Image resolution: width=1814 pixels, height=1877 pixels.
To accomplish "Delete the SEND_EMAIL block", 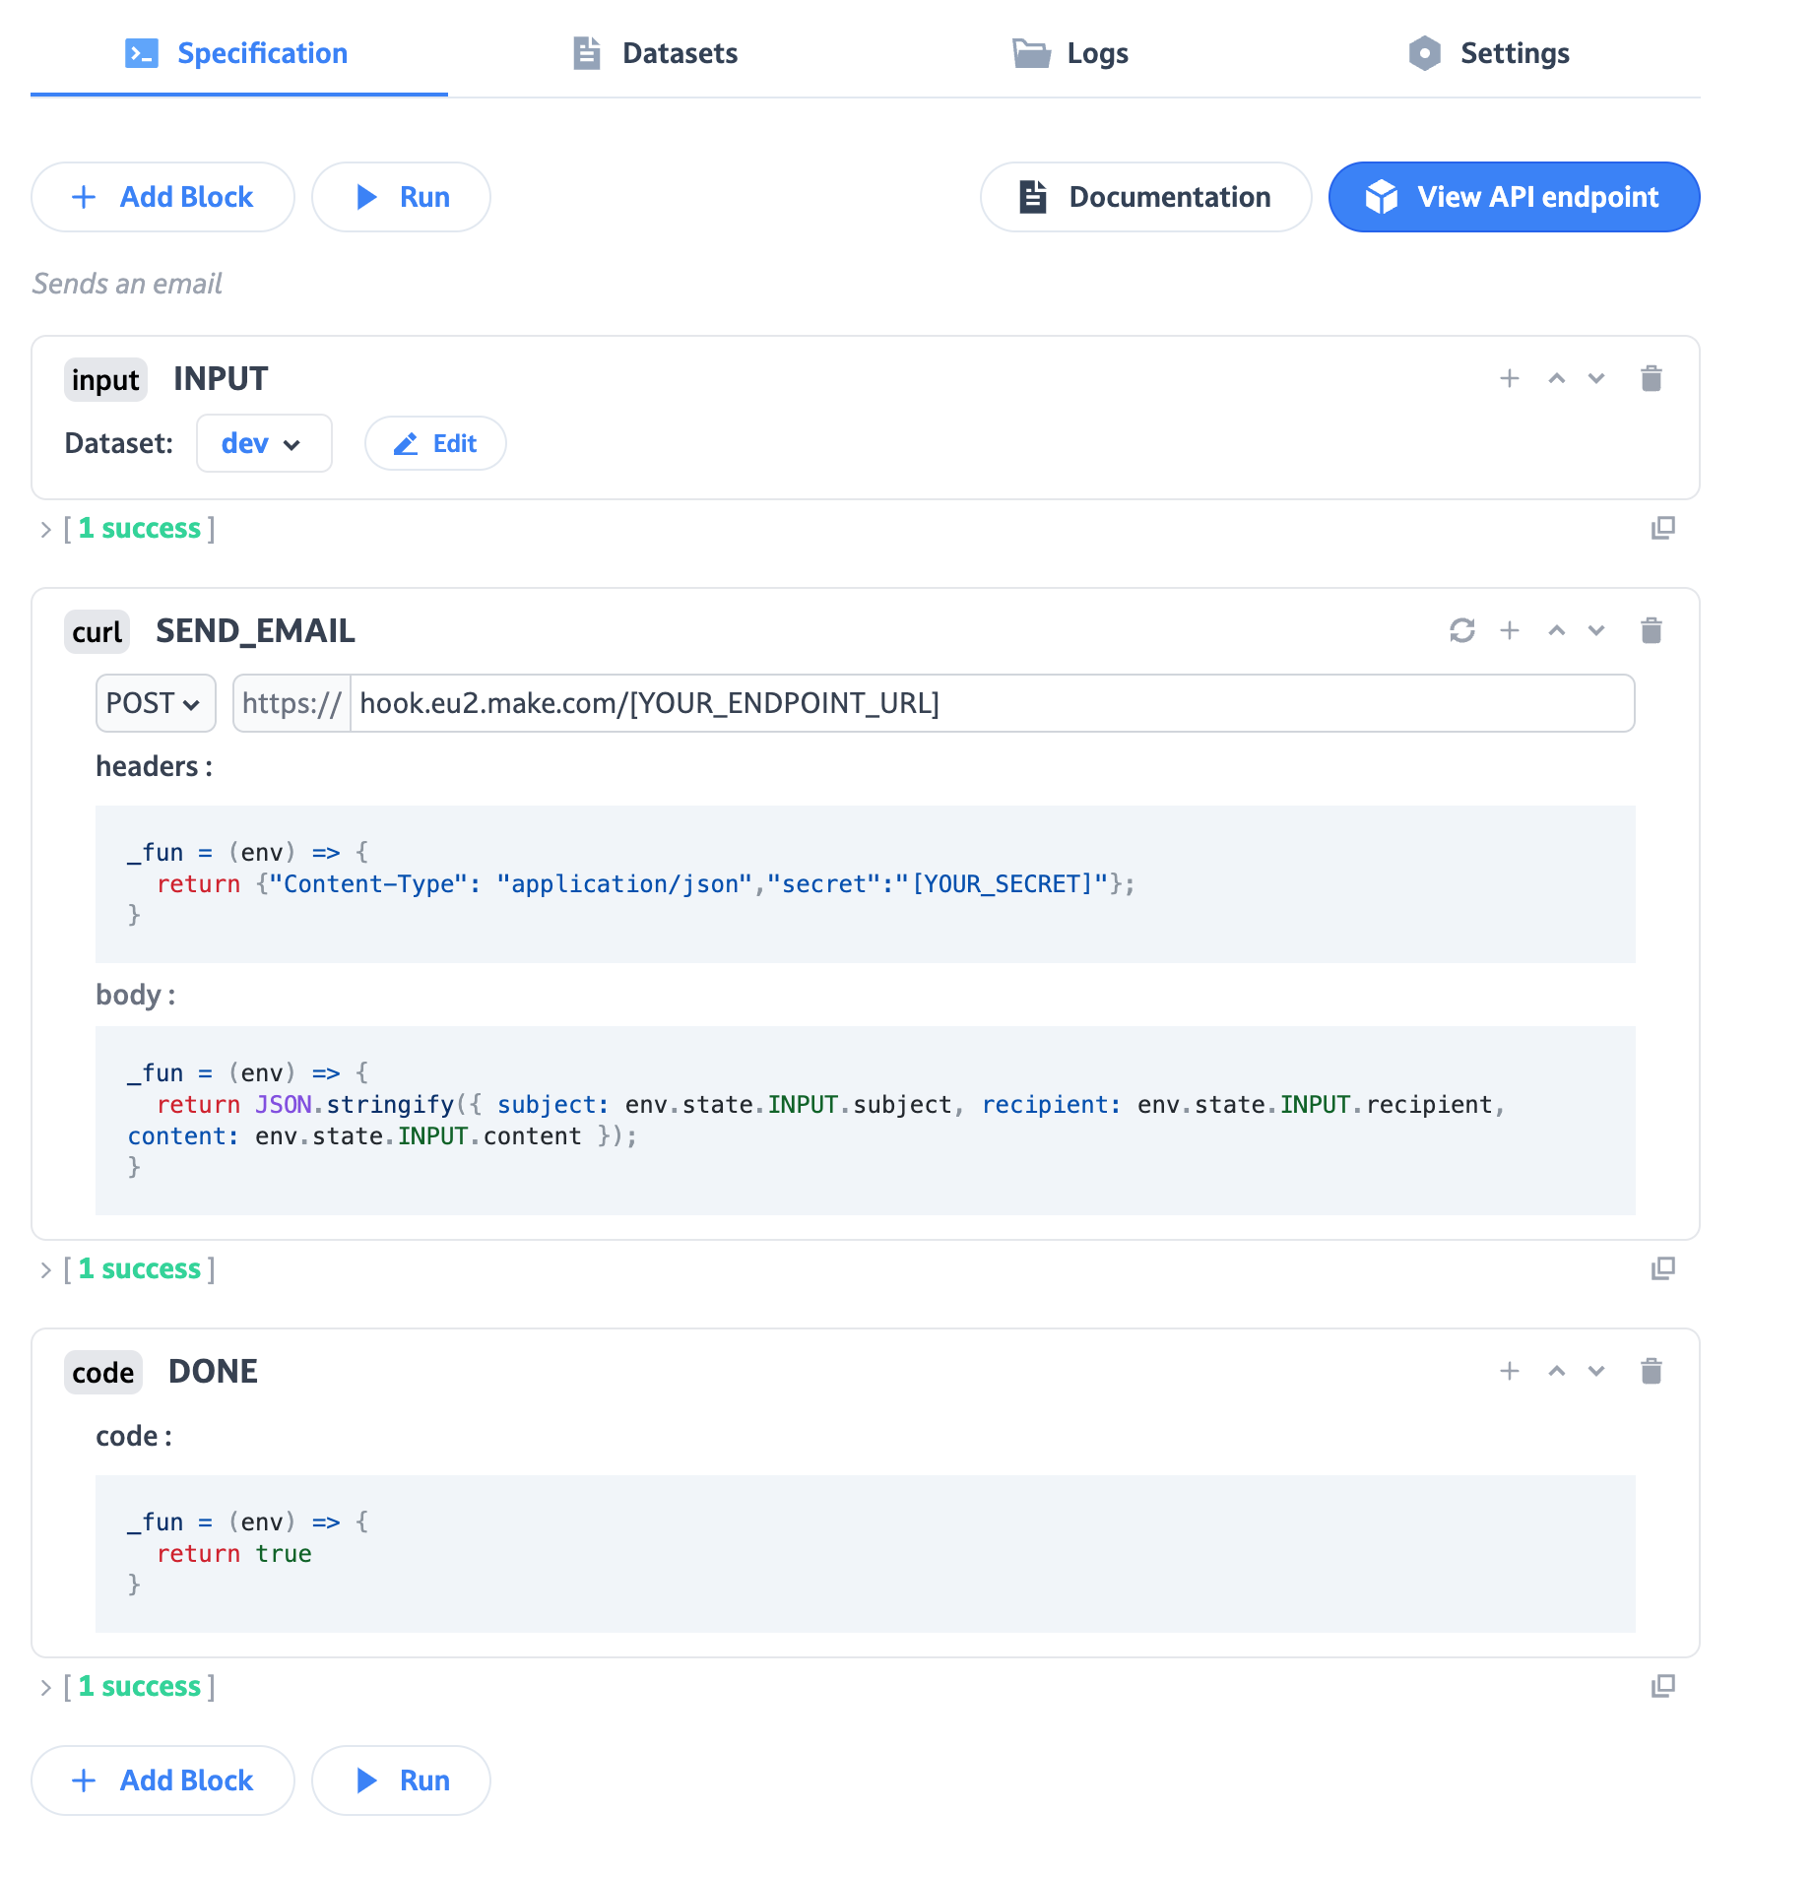I will 1652,630.
